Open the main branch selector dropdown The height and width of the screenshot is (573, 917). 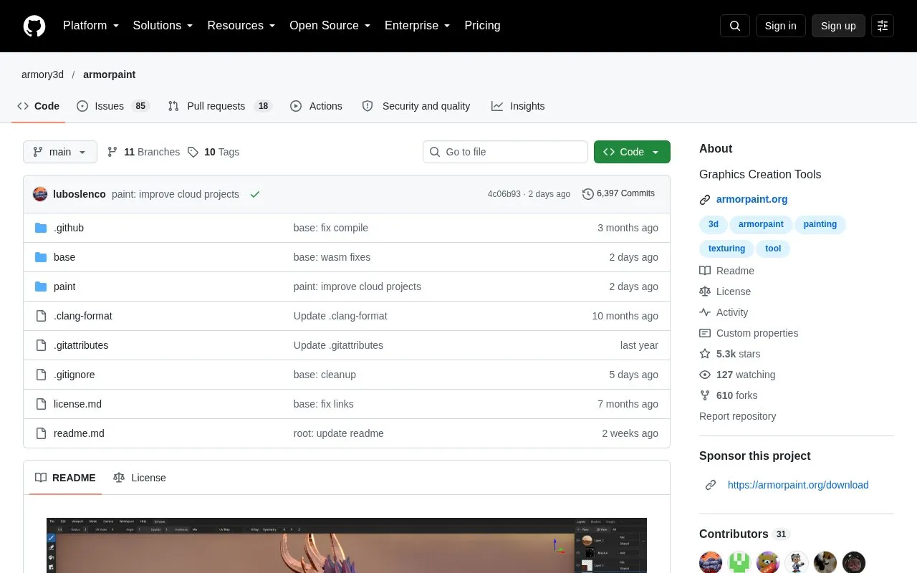60,152
